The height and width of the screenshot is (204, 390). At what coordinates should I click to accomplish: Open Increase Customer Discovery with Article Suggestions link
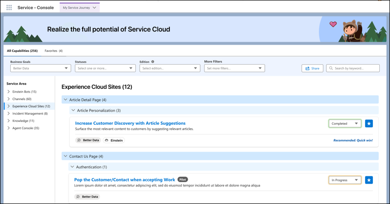pyautogui.click(x=130, y=123)
